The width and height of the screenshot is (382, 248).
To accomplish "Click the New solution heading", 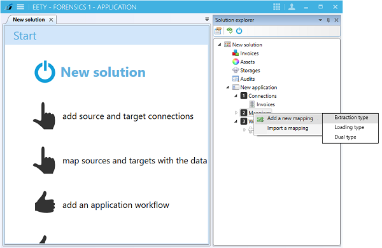I will 103,72.
